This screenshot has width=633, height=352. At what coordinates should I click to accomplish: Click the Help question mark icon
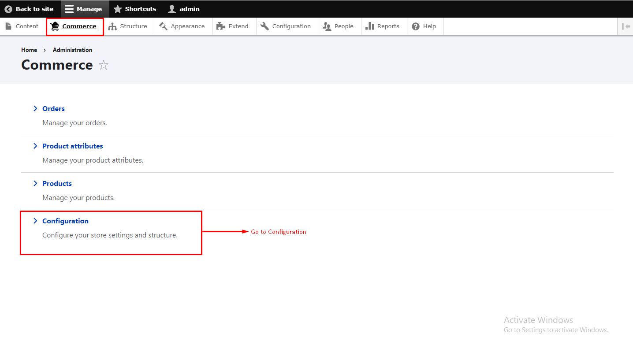pyautogui.click(x=416, y=26)
